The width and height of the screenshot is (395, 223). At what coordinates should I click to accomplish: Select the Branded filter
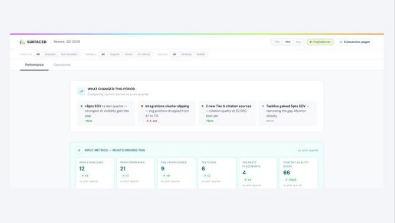50,54
